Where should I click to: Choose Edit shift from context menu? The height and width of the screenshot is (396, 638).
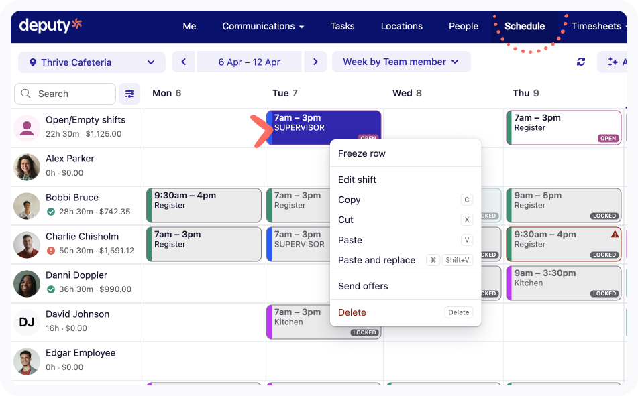click(357, 180)
